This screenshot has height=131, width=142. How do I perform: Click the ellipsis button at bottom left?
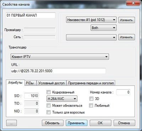(x=11, y=123)
